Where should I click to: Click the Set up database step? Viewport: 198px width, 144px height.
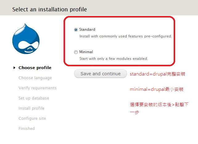(34, 98)
